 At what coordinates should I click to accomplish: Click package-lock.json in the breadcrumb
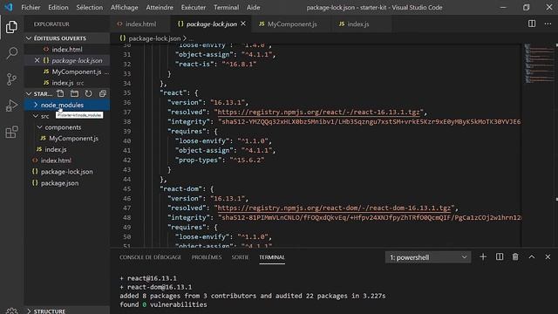(154, 38)
